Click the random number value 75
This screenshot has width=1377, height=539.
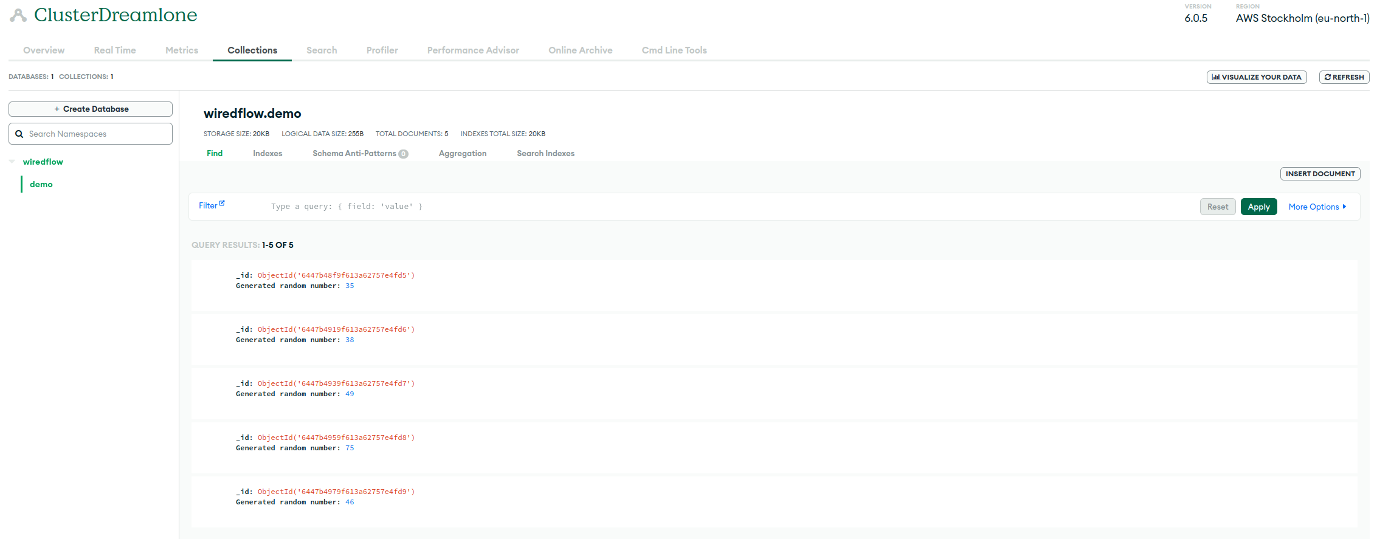coord(350,448)
